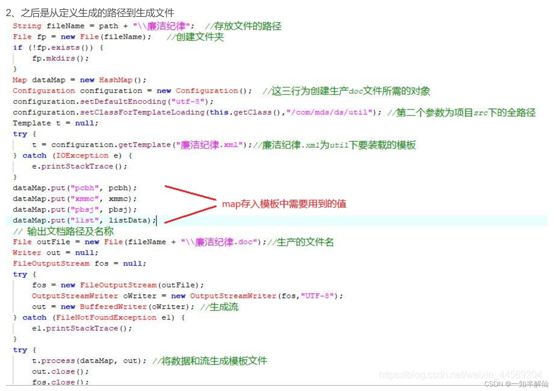
Task: Click the comment '//生产的文件名'
Action: (300, 242)
